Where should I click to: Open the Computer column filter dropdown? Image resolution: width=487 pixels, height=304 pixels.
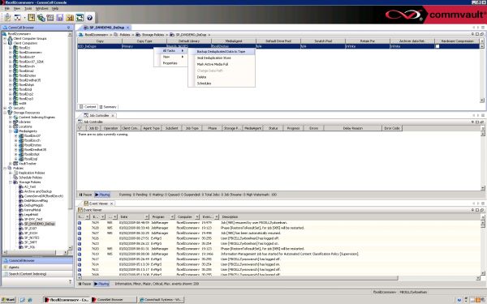point(197,216)
